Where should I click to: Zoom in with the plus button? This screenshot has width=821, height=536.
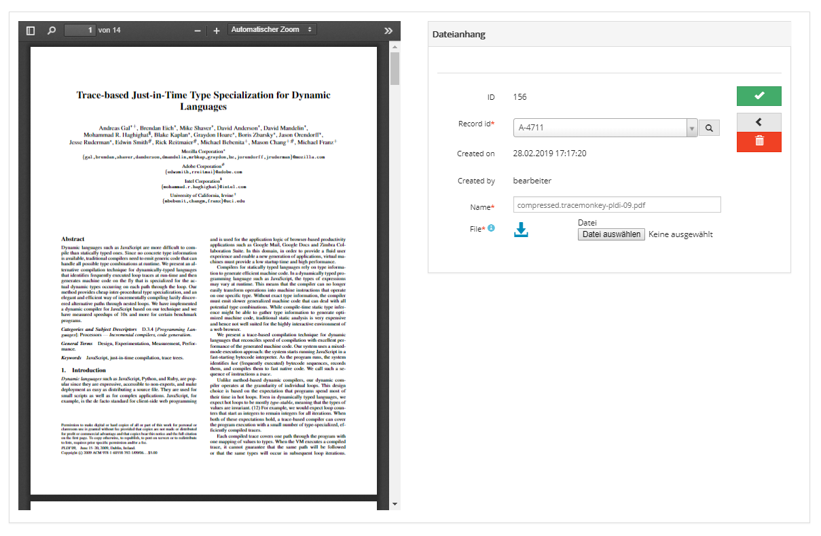point(217,31)
